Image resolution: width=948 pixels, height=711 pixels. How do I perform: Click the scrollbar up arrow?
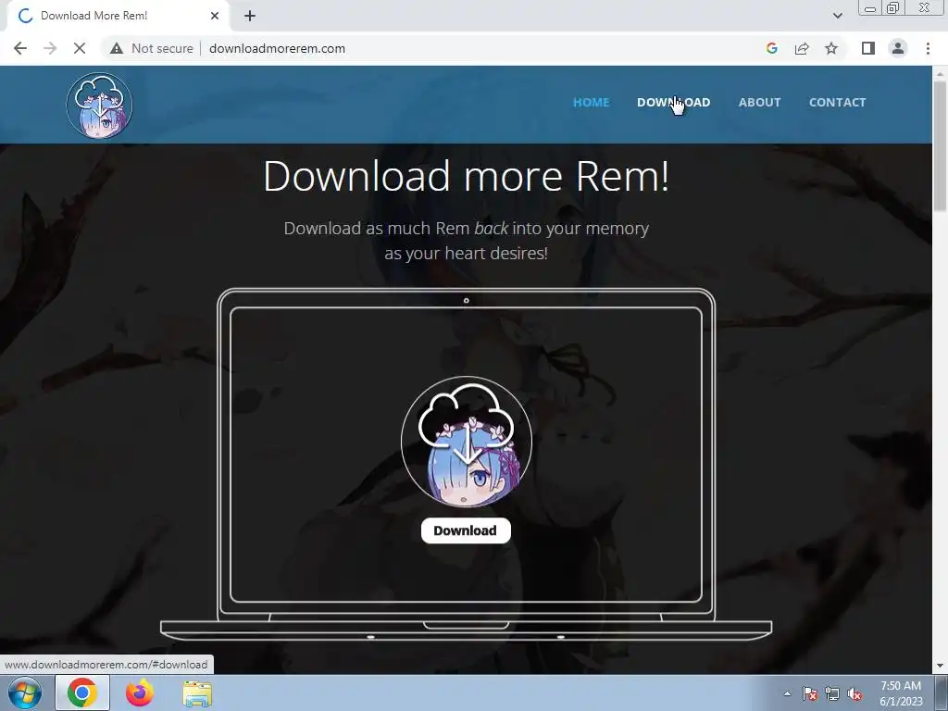click(940, 74)
